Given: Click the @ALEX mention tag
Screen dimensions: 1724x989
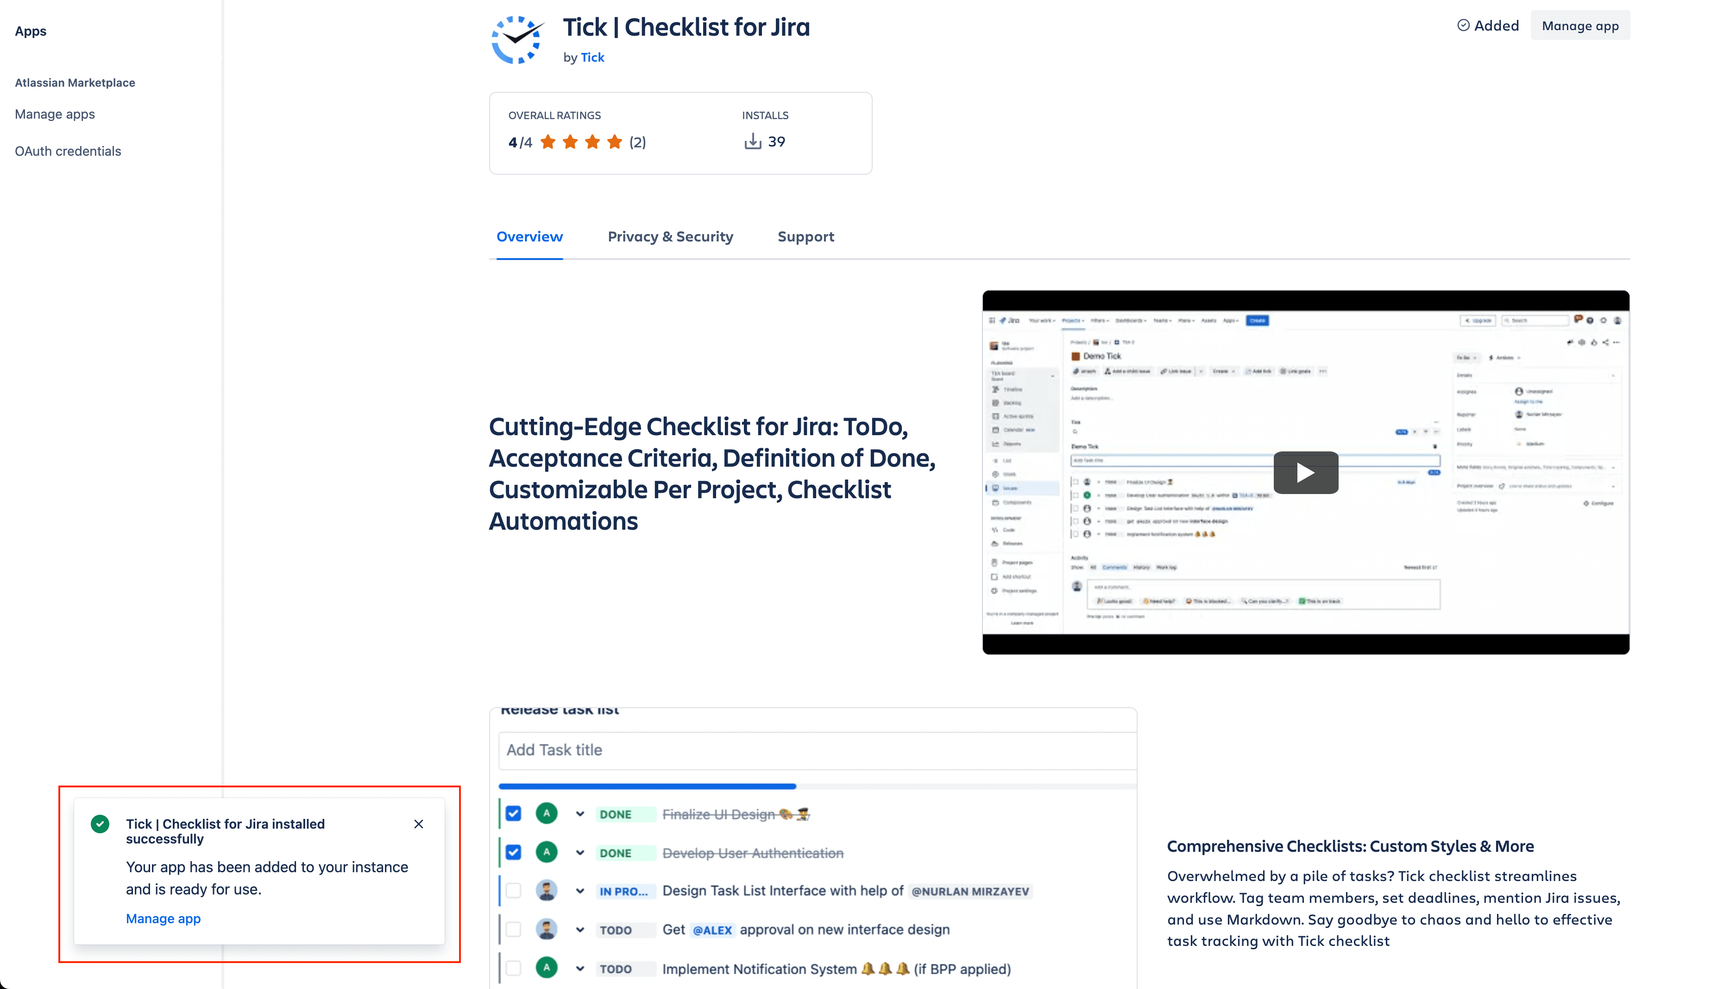Looking at the screenshot, I should coord(712,930).
